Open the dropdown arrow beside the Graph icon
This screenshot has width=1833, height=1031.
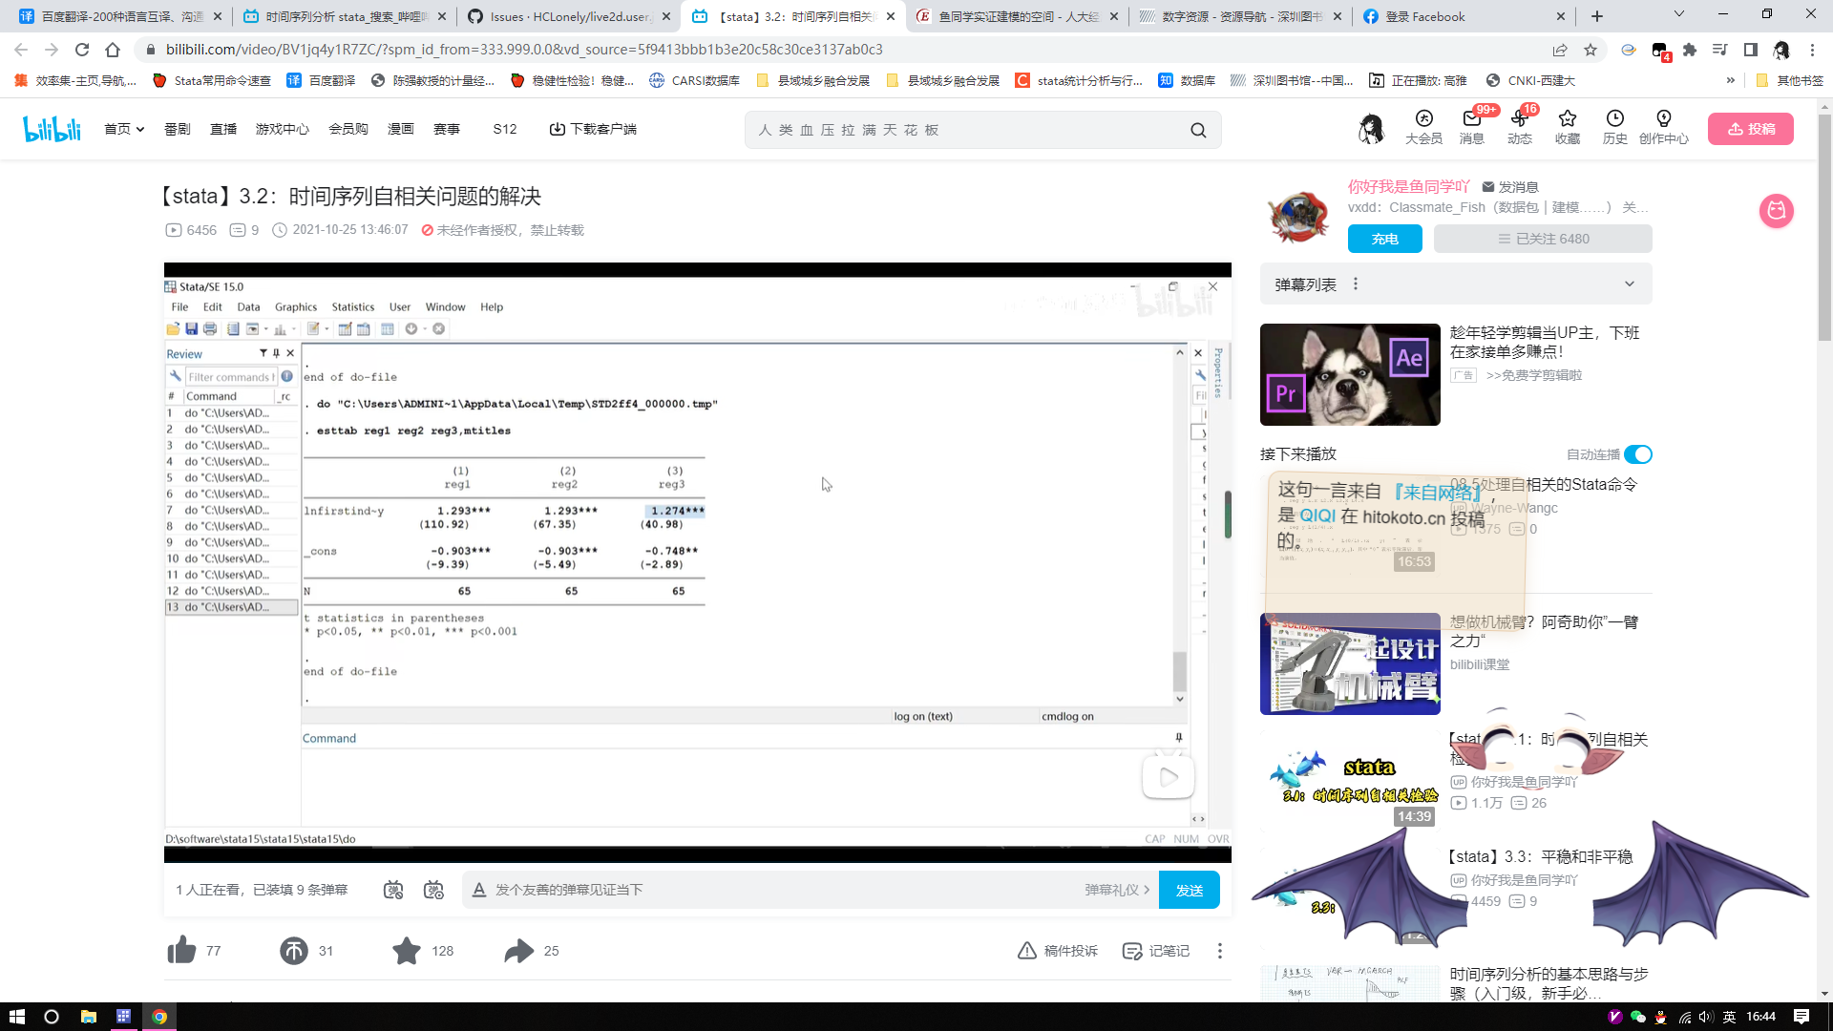click(x=294, y=328)
